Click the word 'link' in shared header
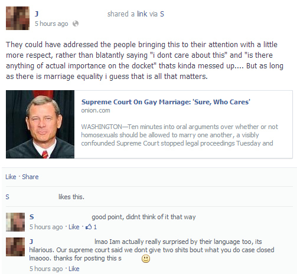 pos(142,14)
